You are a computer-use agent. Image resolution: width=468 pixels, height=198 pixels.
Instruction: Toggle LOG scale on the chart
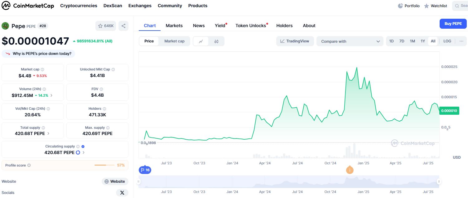click(447, 41)
